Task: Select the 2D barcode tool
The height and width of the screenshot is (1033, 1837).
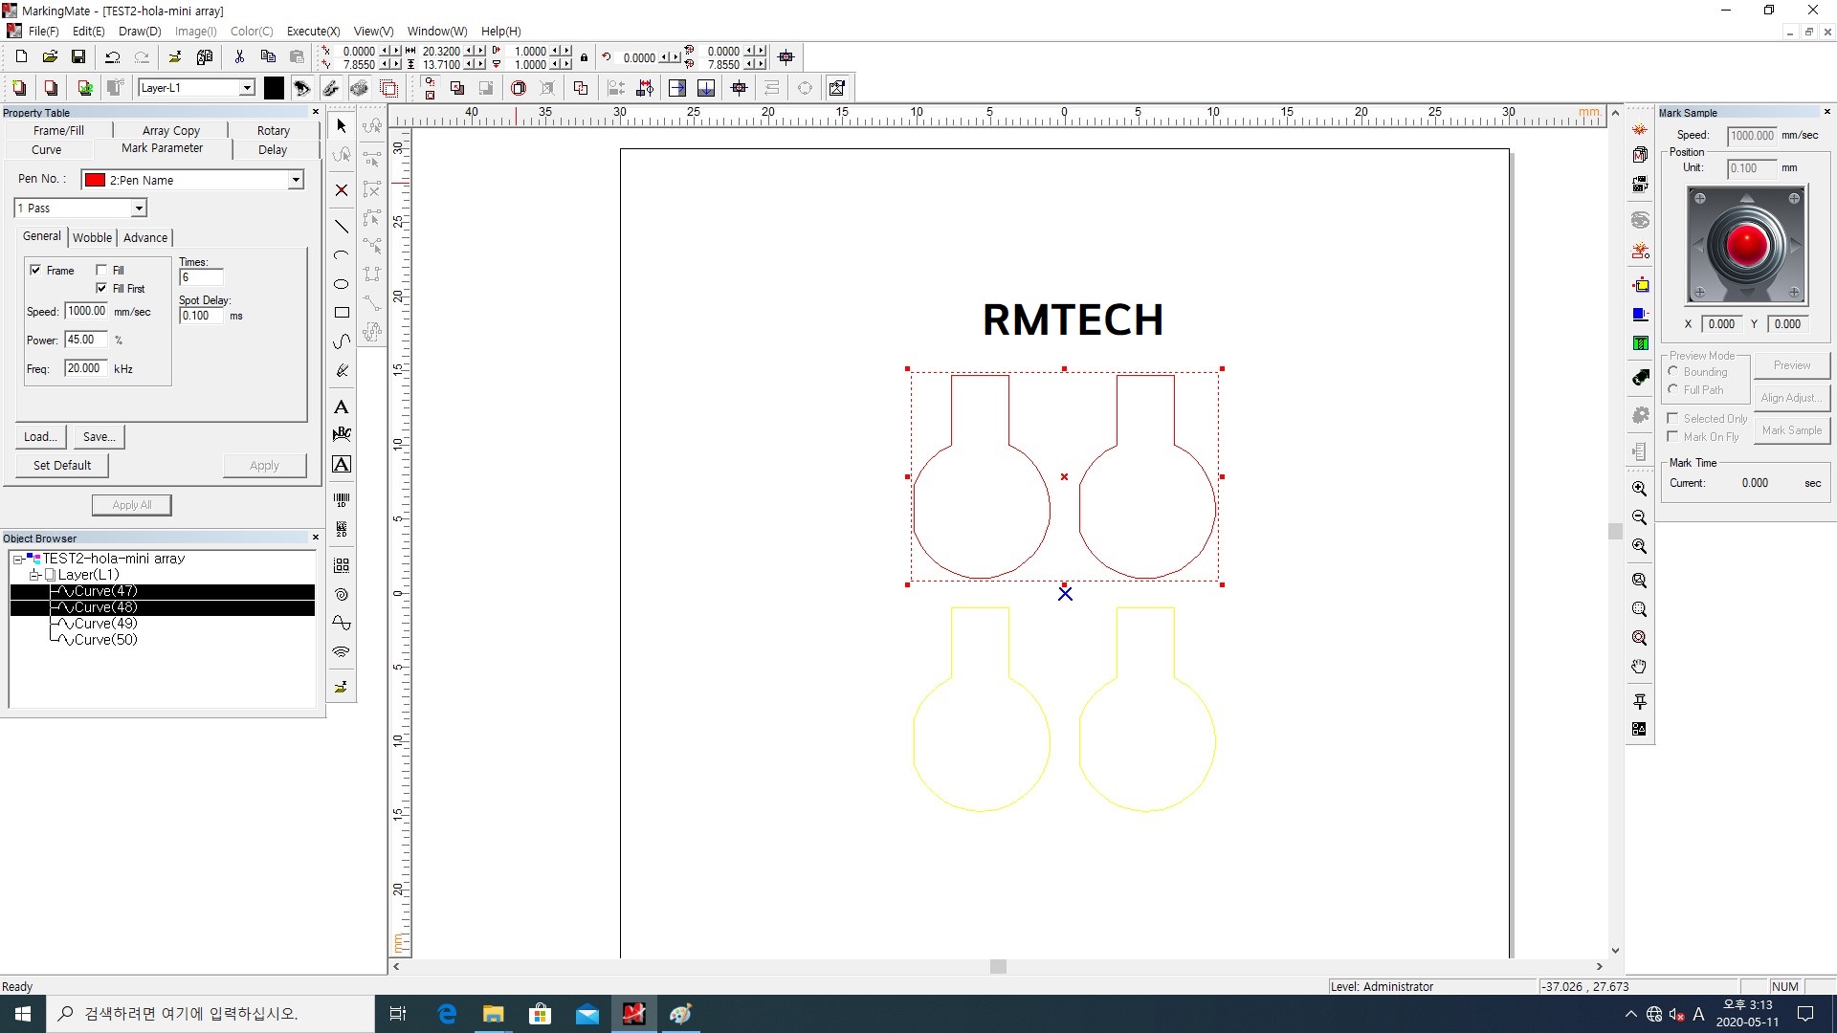Action: tap(342, 529)
